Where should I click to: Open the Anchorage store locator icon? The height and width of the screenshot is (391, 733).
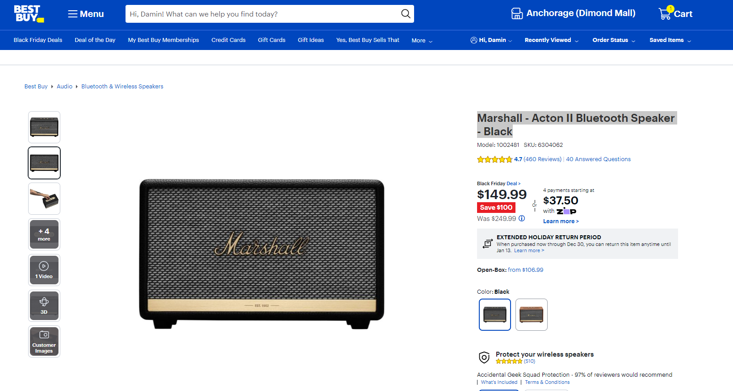coord(517,14)
